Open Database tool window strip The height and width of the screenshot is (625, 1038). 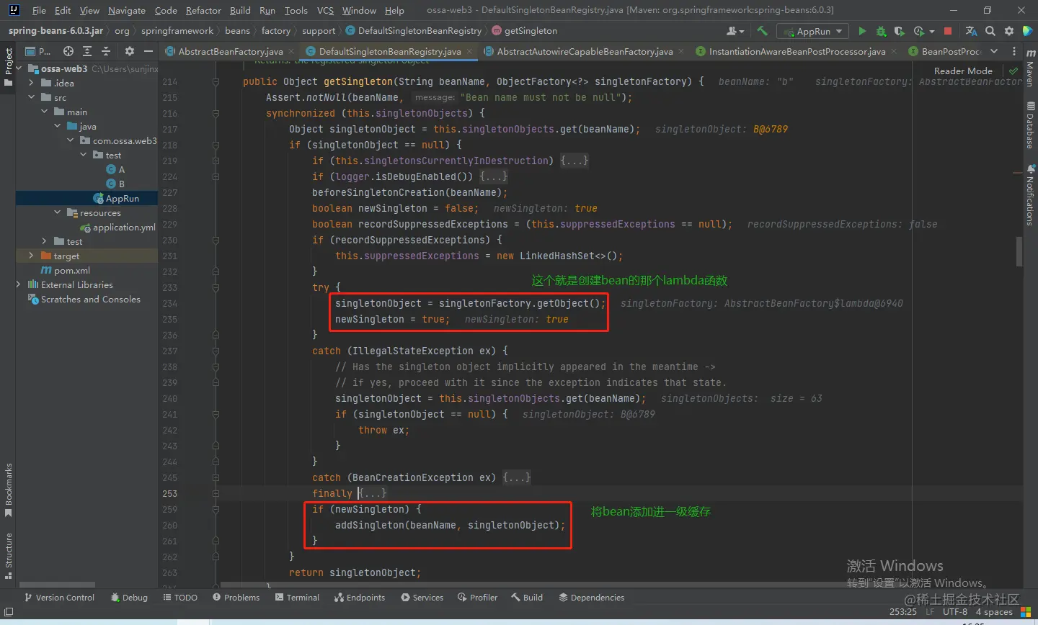click(x=1030, y=125)
